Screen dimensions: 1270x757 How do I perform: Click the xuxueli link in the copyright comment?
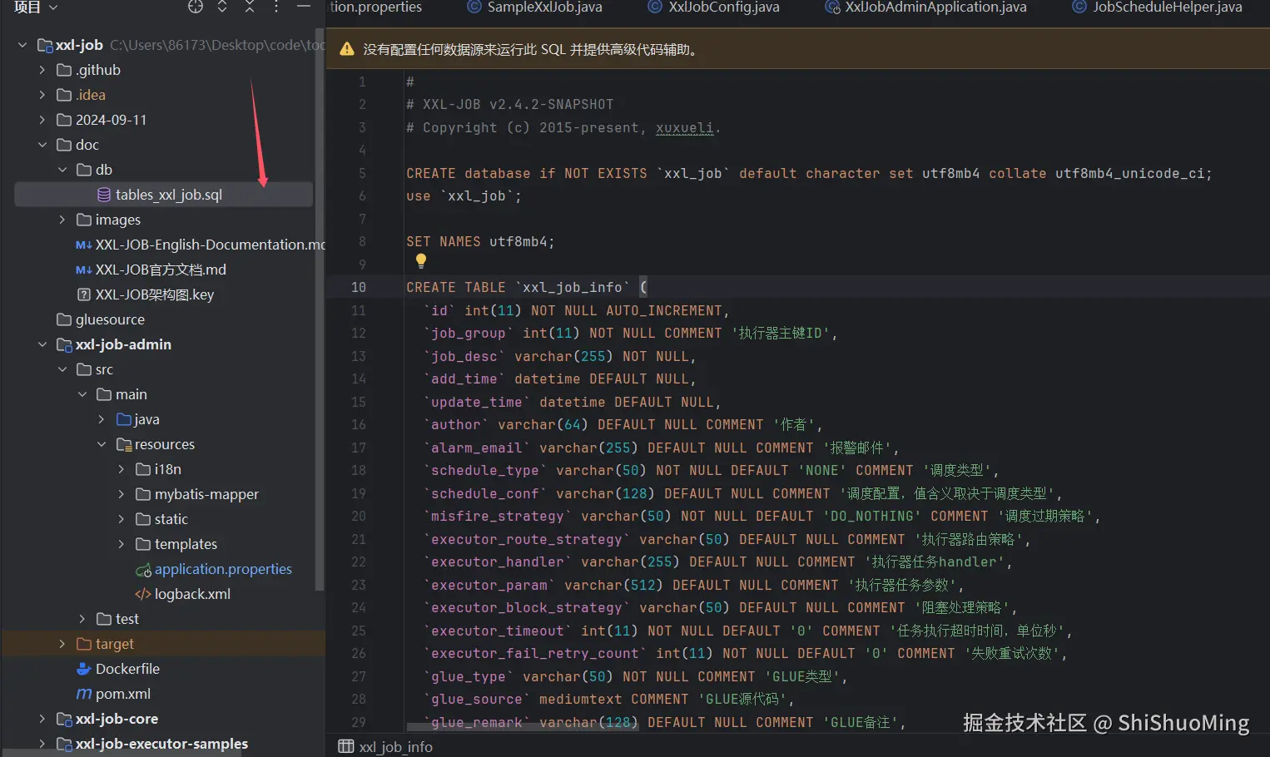[684, 127]
